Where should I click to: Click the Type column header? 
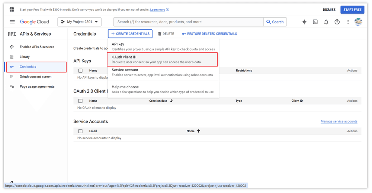(239, 101)
